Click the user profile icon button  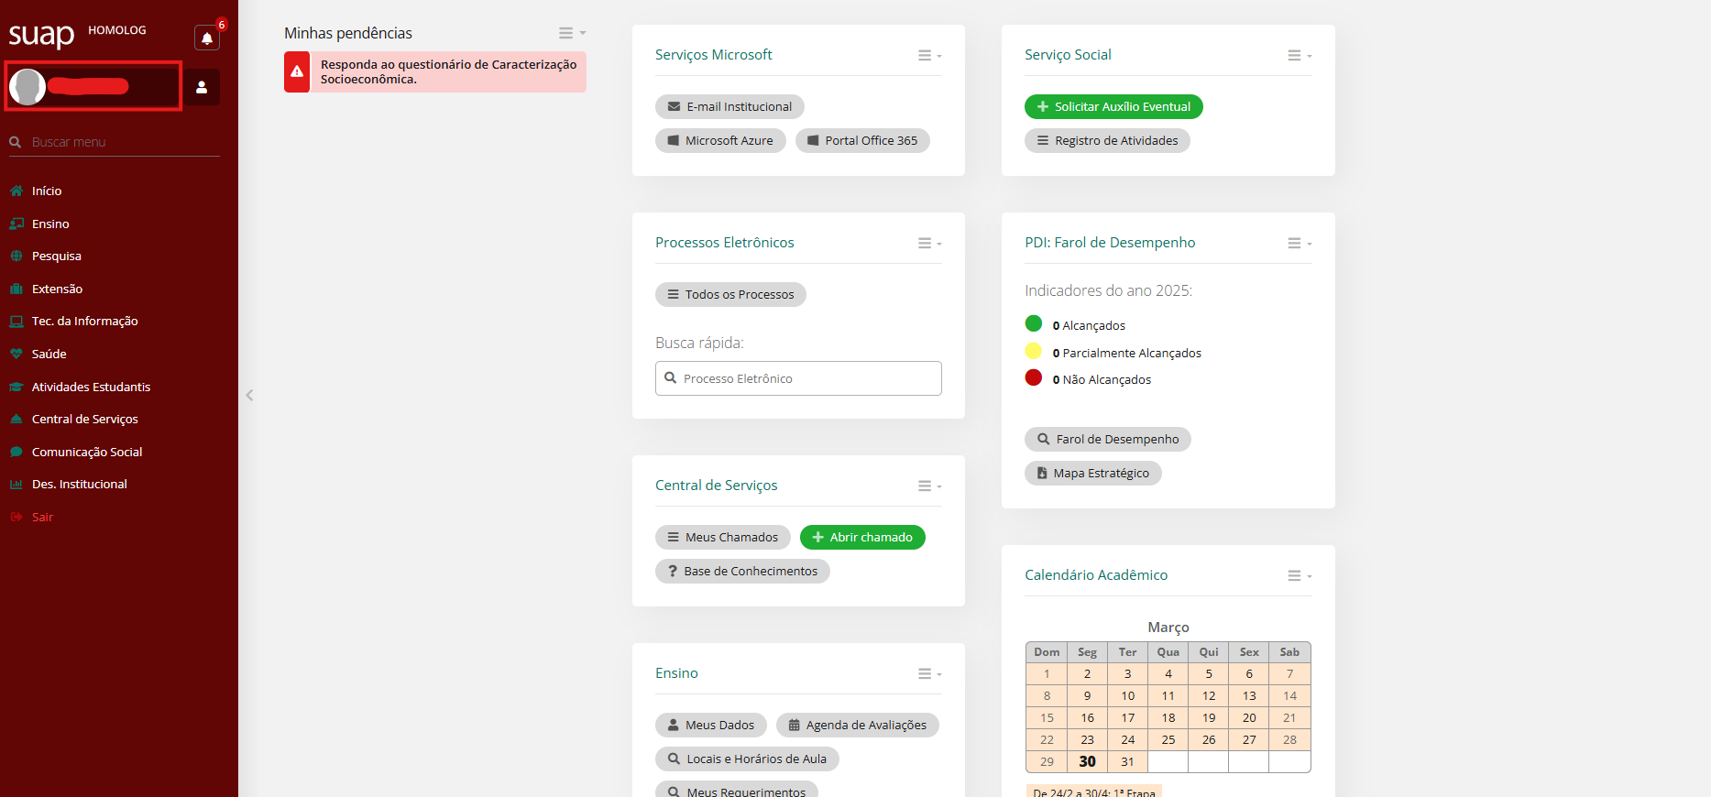(202, 87)
